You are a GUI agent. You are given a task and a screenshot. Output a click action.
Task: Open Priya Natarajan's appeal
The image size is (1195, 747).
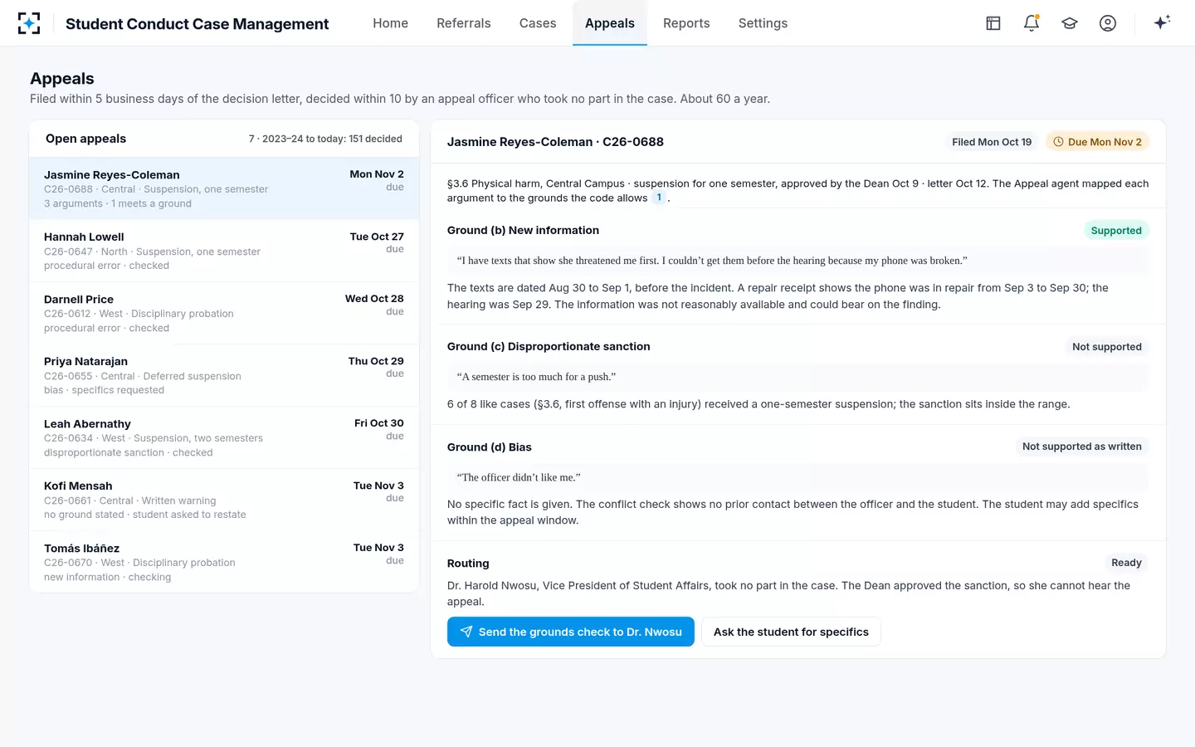pos(224,375)
